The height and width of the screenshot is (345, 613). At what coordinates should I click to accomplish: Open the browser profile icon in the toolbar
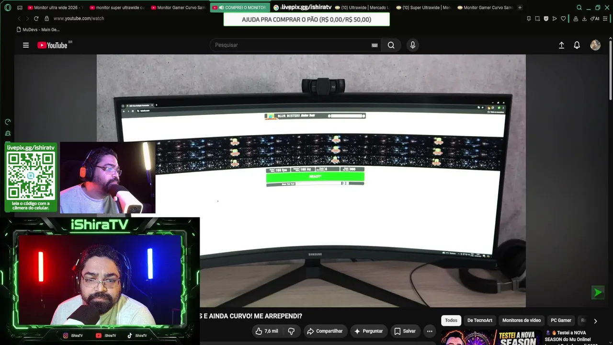575,19
